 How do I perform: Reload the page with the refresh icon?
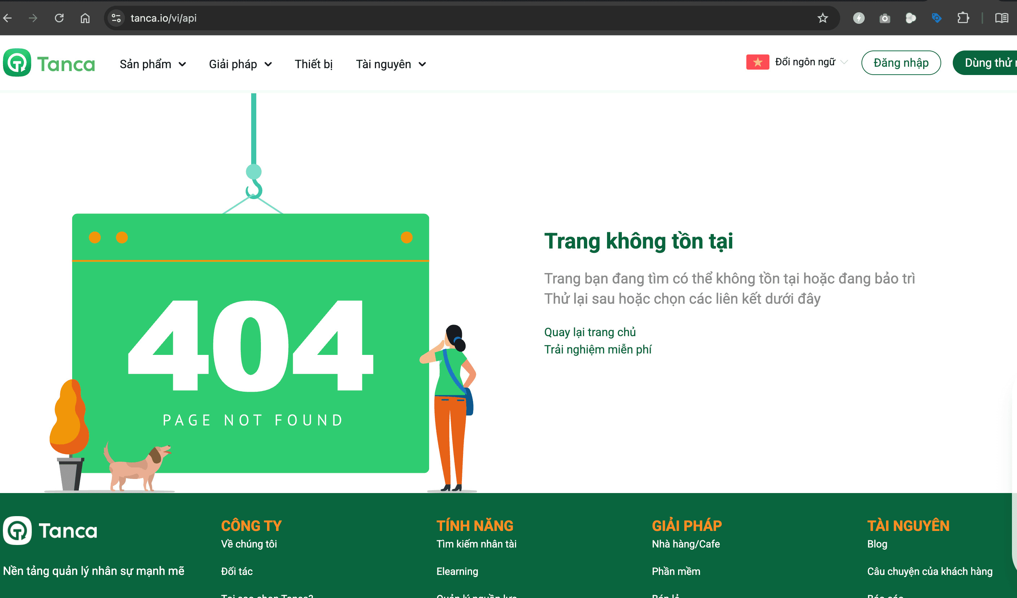pyautogui.click(x=59, y=18)
